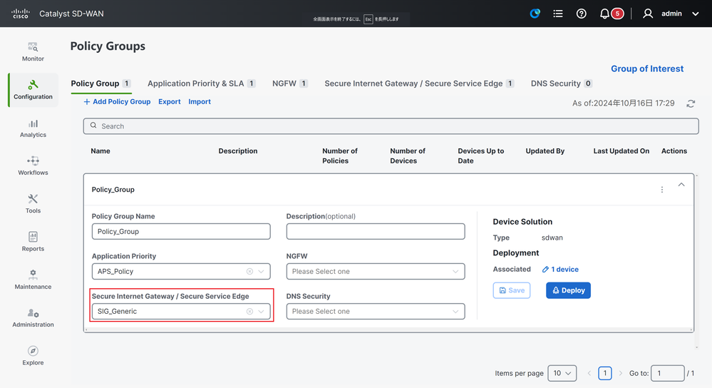Click Add Policy Group
This screenshot has height=388, width=712.
tap(117, 102)
